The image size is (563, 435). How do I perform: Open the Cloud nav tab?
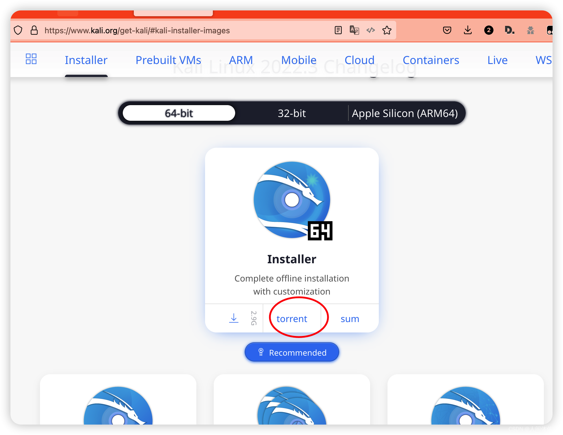(359, 60)
